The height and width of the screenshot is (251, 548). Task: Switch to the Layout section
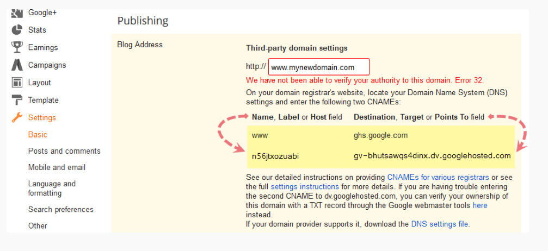[40, 83]
